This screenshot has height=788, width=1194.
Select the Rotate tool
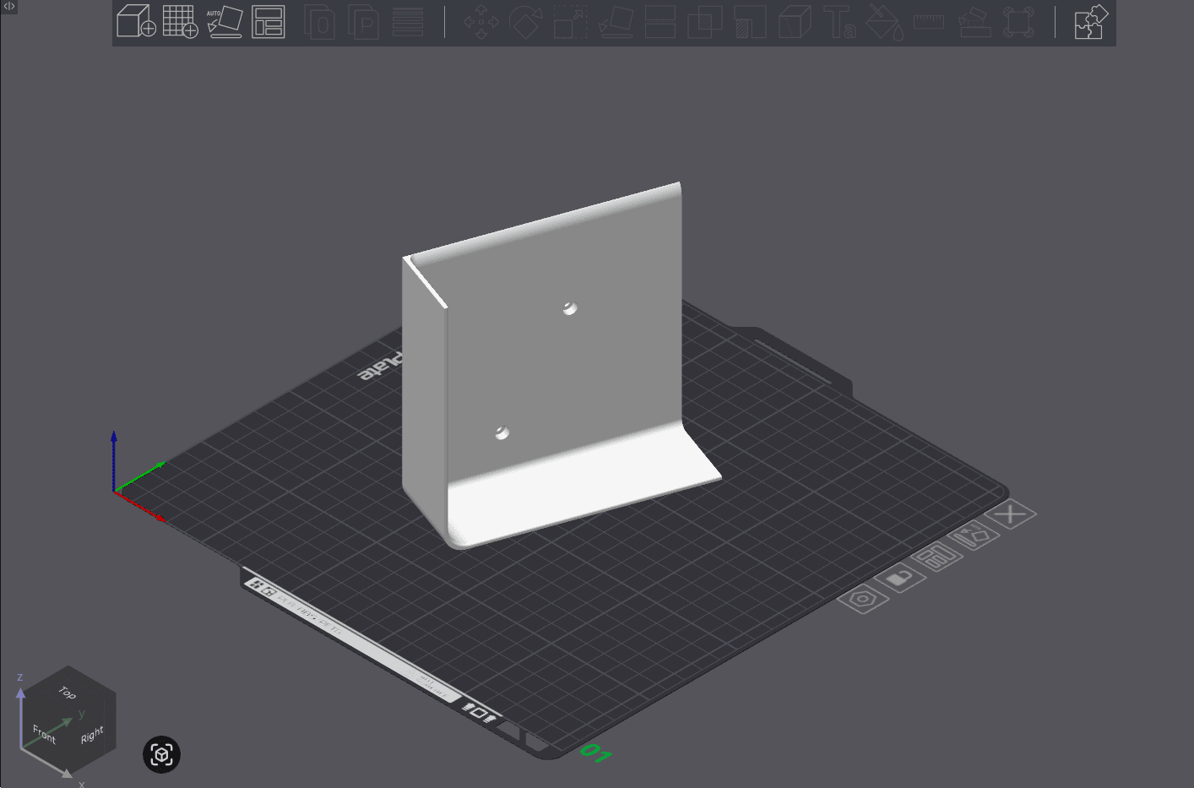[524, 23]
